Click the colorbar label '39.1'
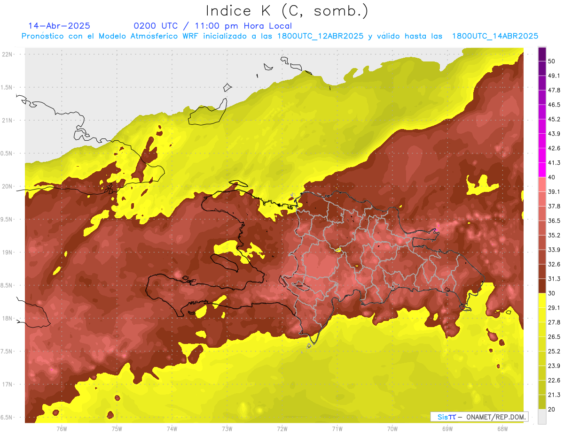The height and width of the screenshot is (435, 564). (554, 191)
